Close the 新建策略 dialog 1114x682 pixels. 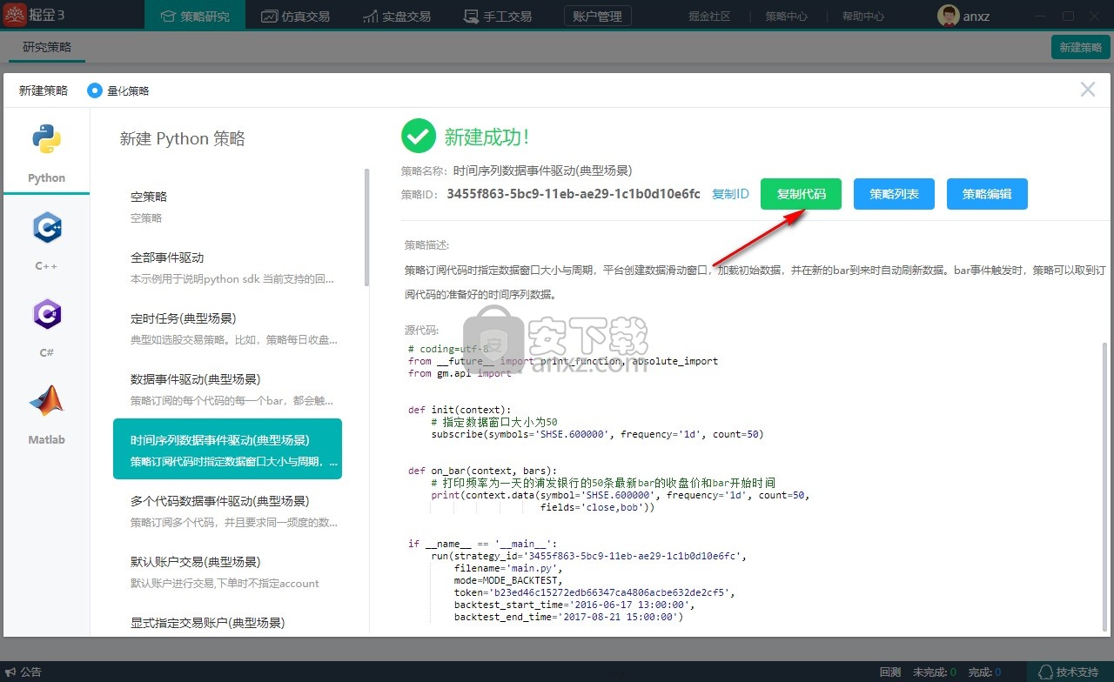[1087, 89]
